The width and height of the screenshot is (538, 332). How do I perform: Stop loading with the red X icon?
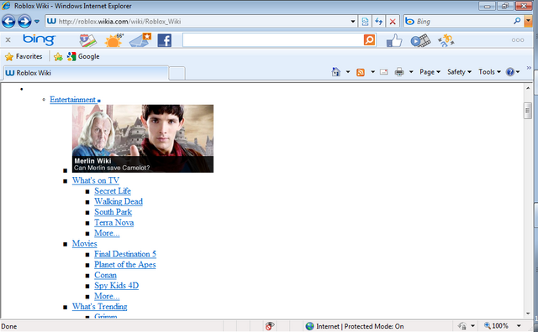point(393,22)
